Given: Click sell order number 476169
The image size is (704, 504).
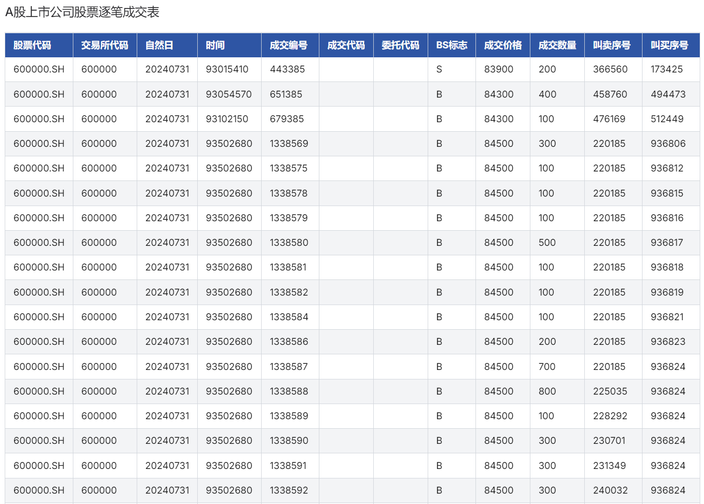Looking at the screenshot, I should coord(609,119).
